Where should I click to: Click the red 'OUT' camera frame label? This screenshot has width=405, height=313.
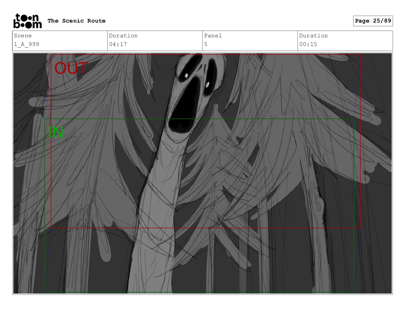(71, 68)
